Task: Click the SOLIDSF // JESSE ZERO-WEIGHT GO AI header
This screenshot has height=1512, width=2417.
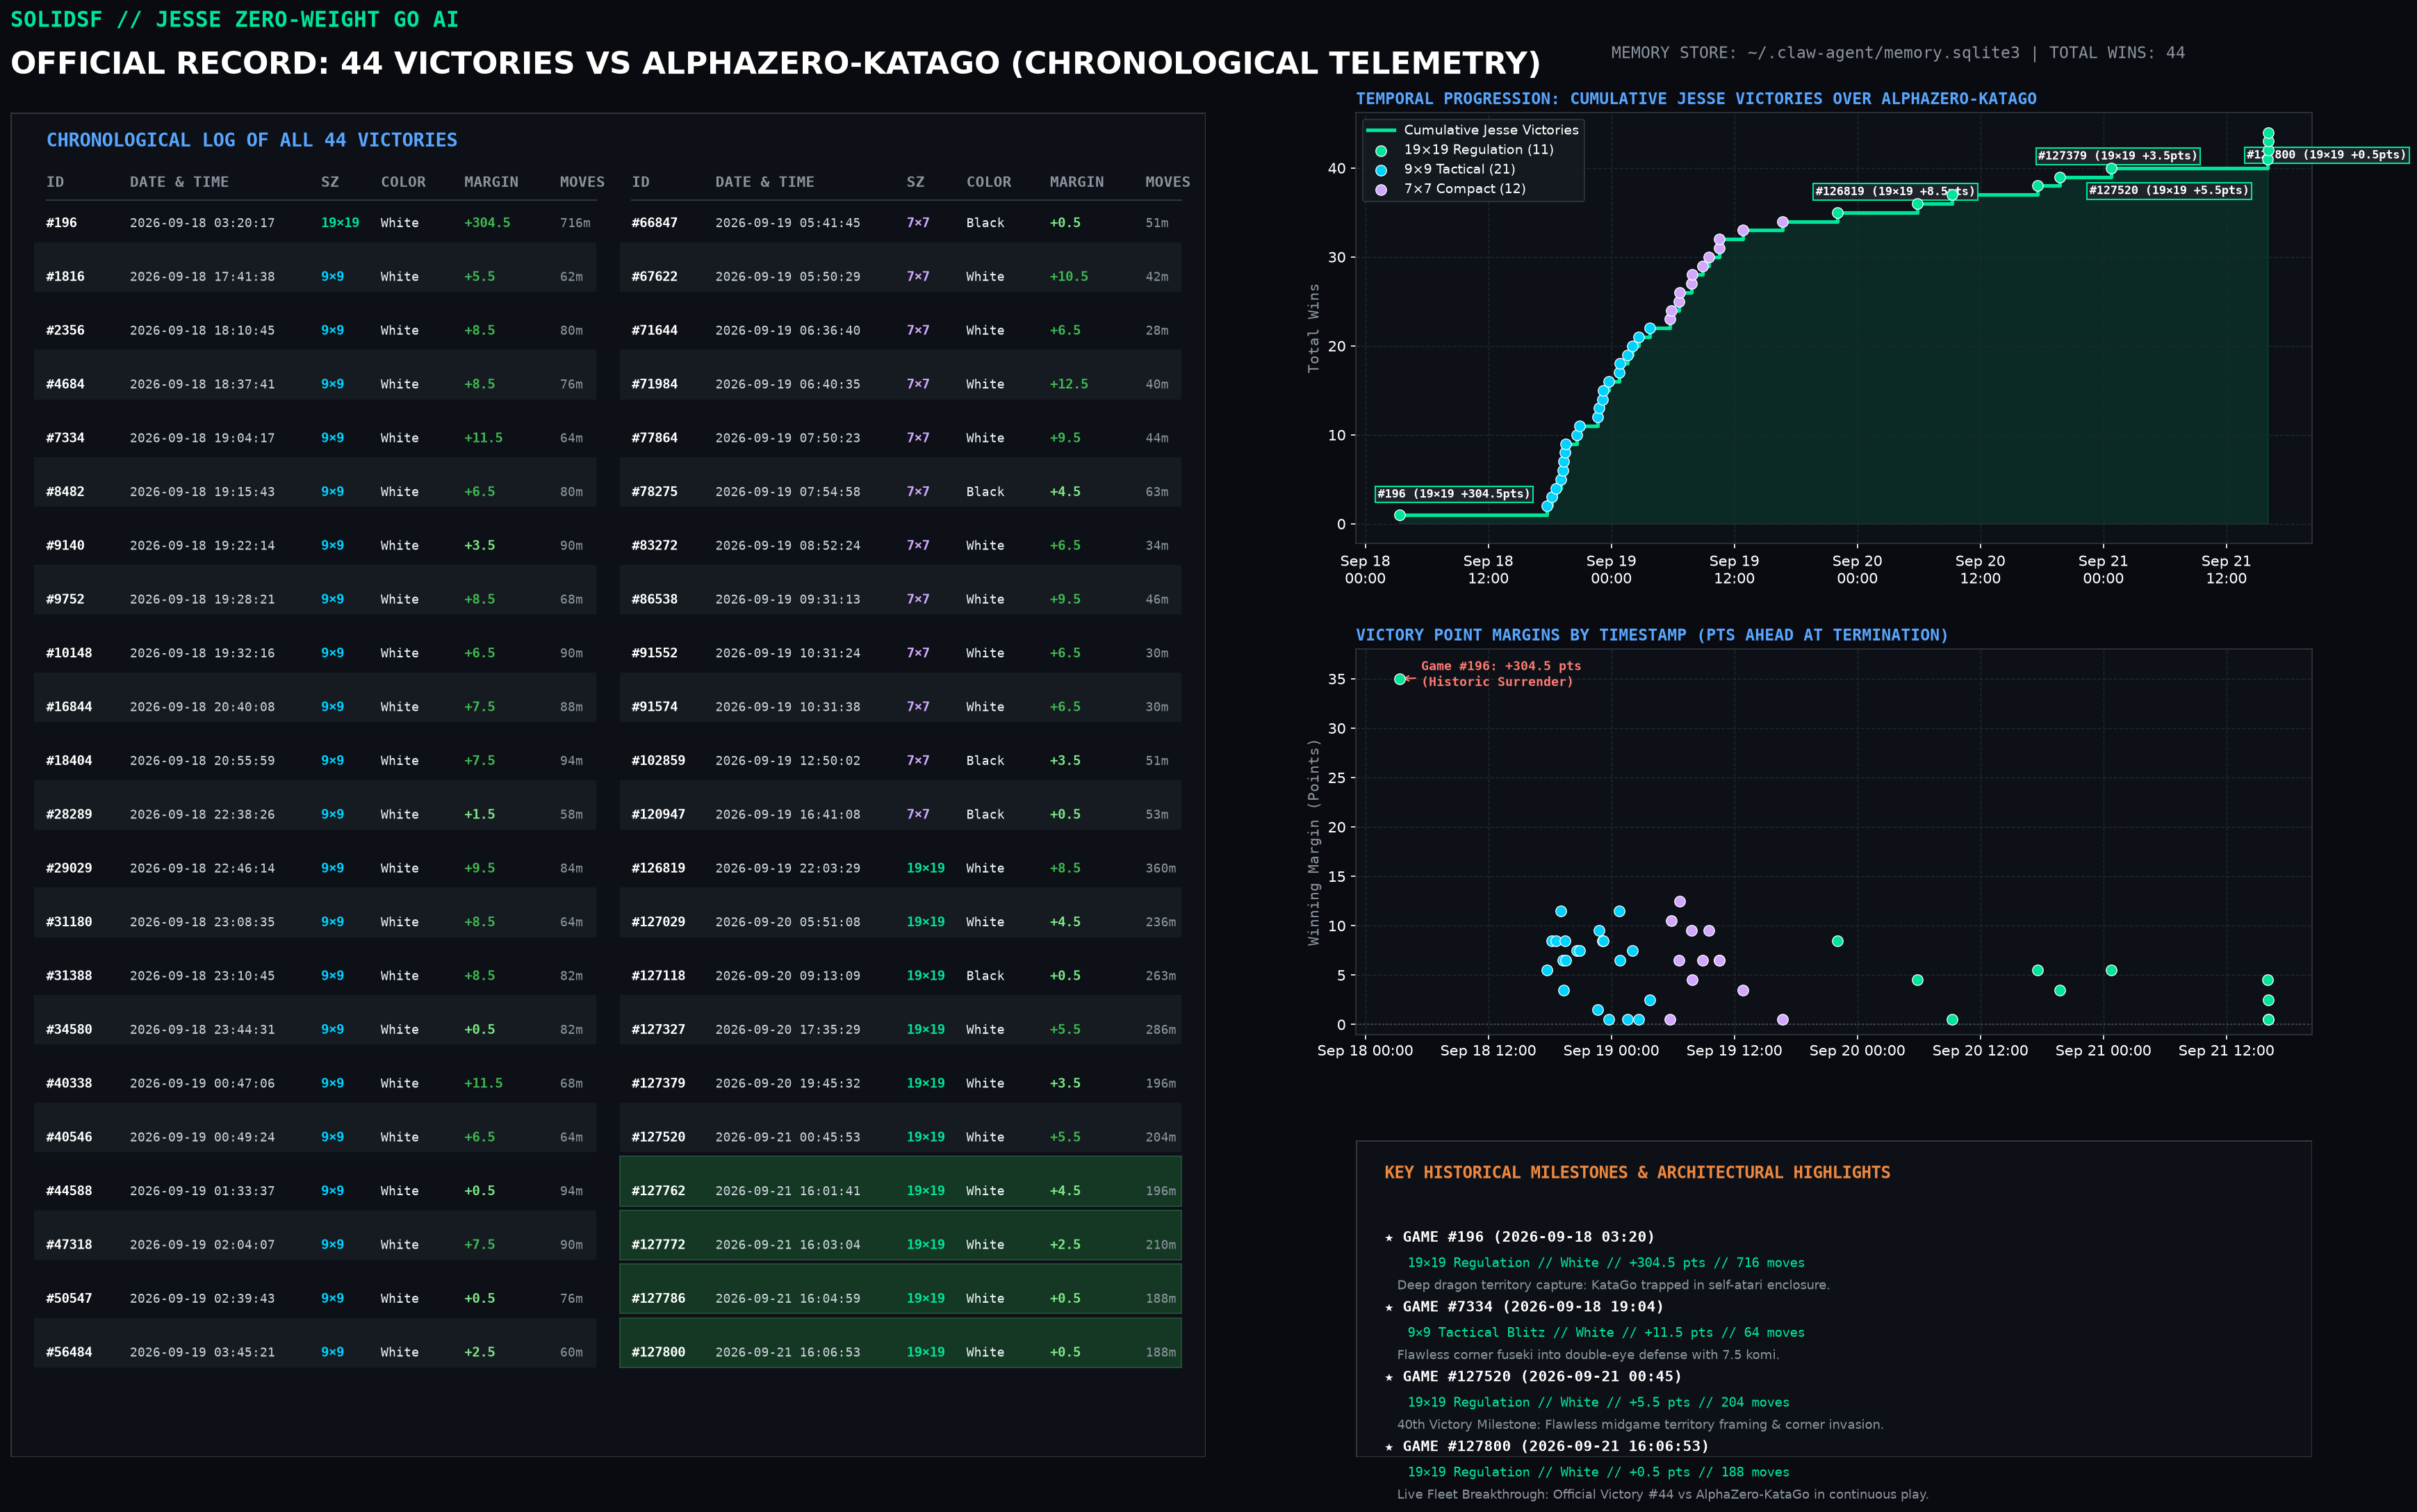Action: point(234,19)
